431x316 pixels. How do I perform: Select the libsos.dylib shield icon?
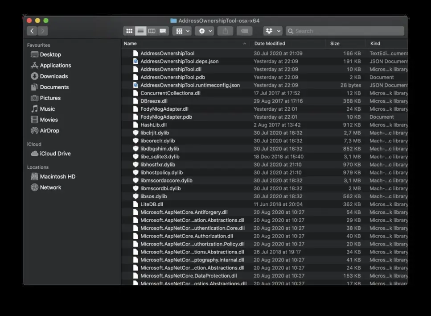(x=135, y=196)
